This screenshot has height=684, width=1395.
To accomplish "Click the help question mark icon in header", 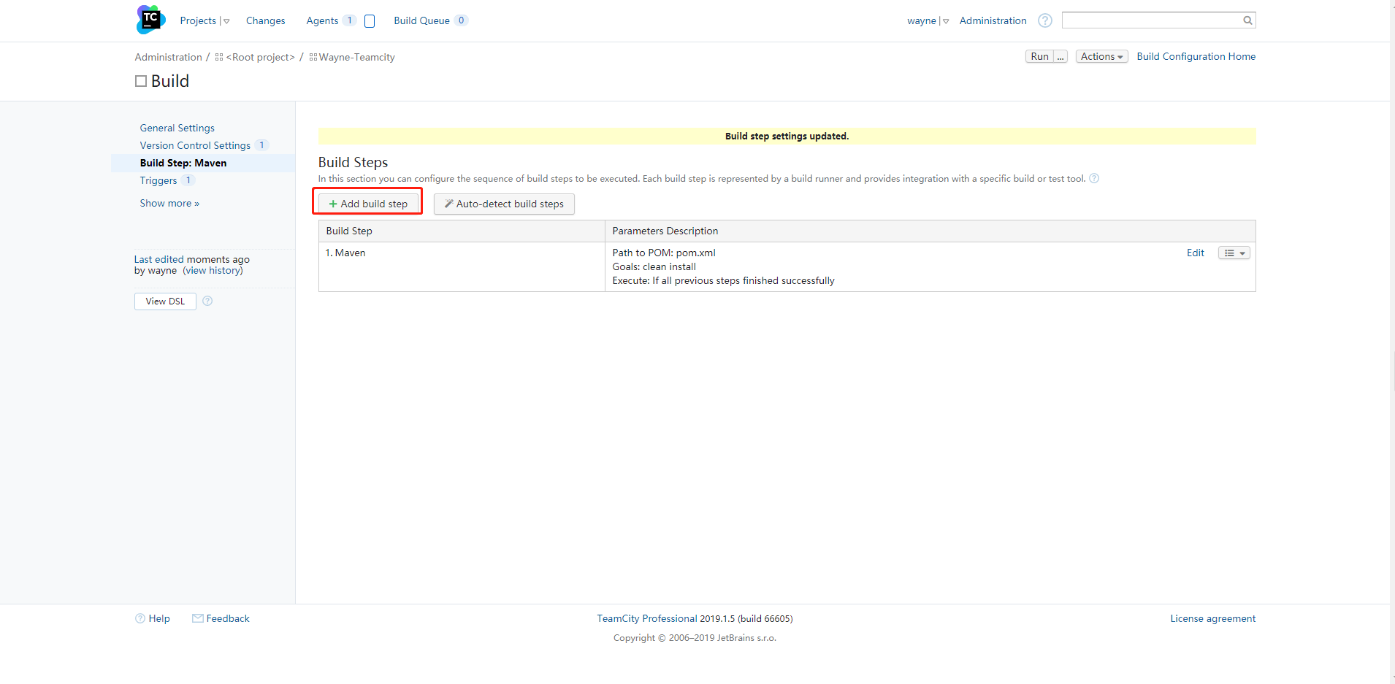I will (x=1045, y=20).
